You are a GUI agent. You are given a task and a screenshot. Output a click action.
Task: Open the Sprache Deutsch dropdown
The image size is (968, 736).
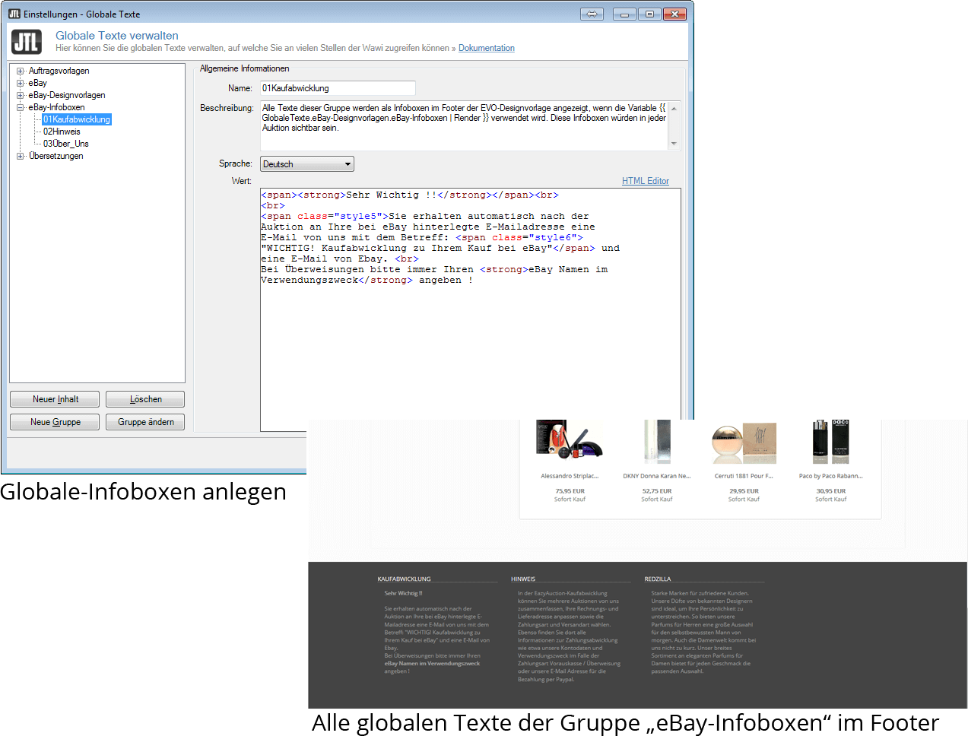307,164
